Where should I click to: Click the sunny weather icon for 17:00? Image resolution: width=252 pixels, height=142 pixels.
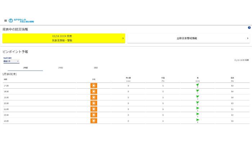tap(94, 85)
